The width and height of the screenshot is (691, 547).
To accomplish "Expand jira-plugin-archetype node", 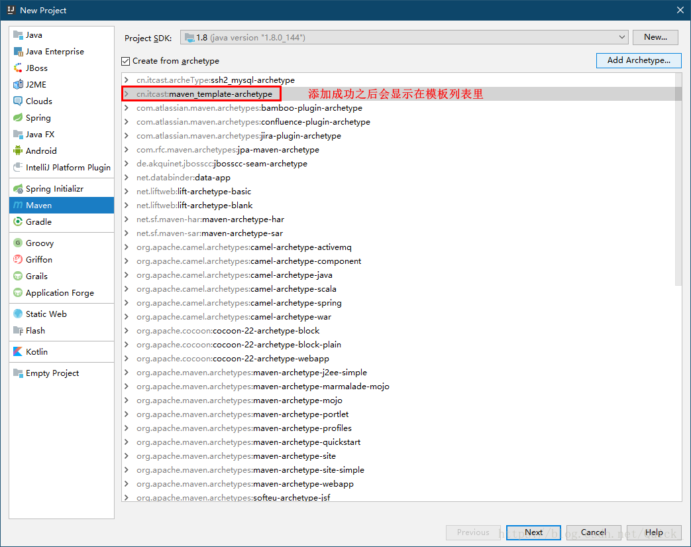I will [x=127, y=136].
